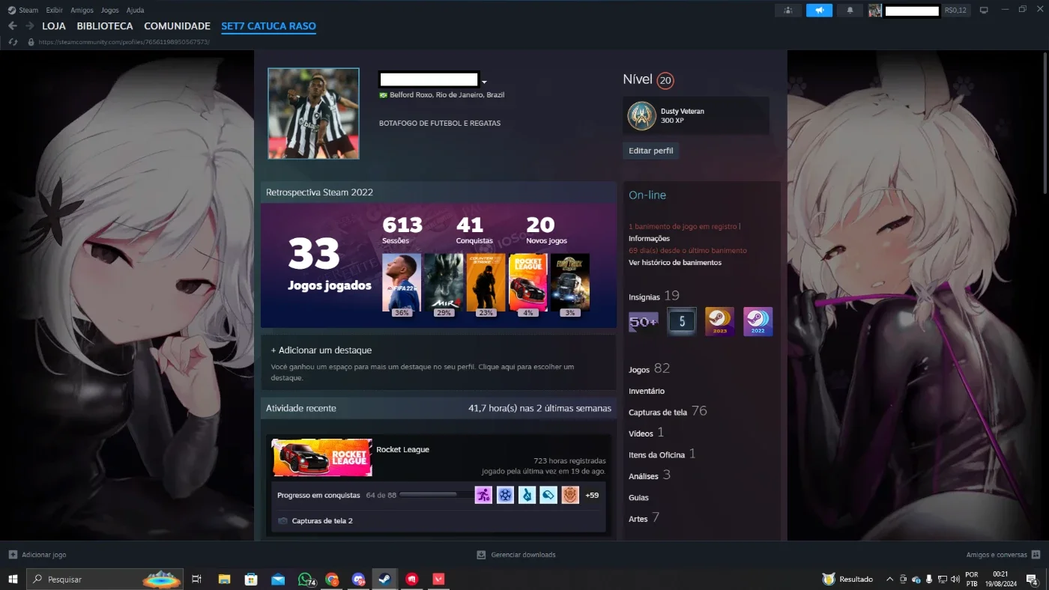Switch to Big Picture monitor icon
This screenshot has height=590, width=1049.
coord(984,10)
